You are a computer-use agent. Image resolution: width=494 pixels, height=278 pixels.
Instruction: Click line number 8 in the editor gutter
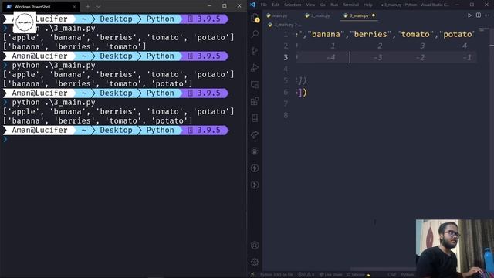286,115
